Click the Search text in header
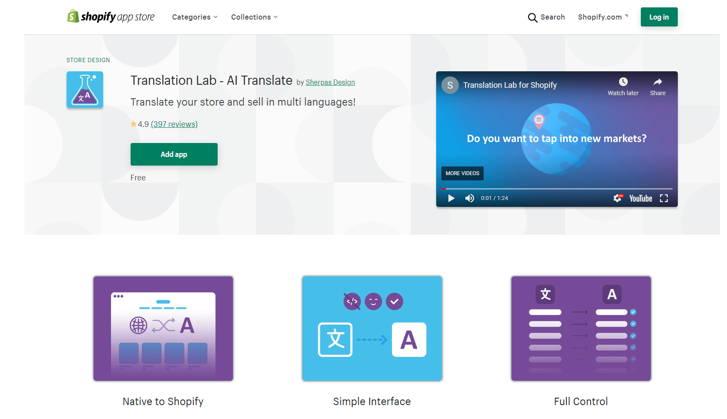The width and height of the screenshot is (727, 419). pyautogui.click(x=553, y=17)
